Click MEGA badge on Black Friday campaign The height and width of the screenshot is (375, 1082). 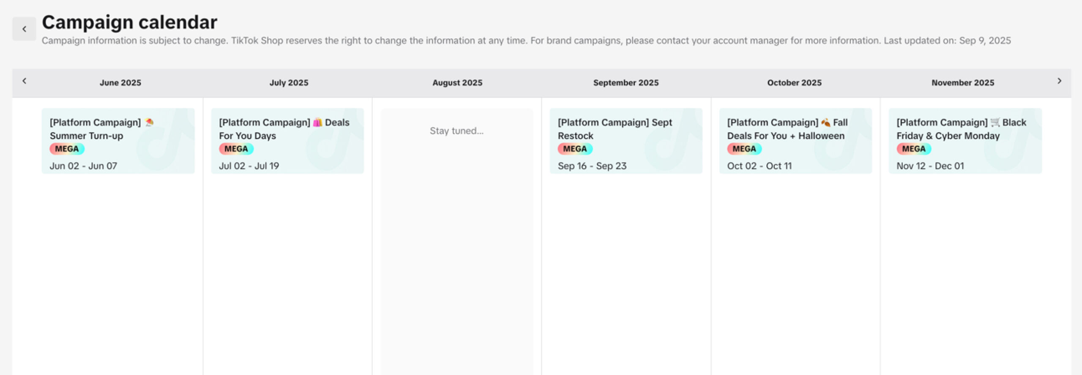tap(914, 149)
